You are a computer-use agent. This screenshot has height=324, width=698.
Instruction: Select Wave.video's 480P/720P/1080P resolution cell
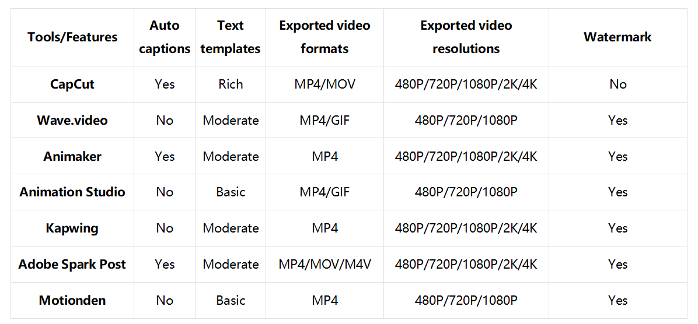click(x=466, y=121)
